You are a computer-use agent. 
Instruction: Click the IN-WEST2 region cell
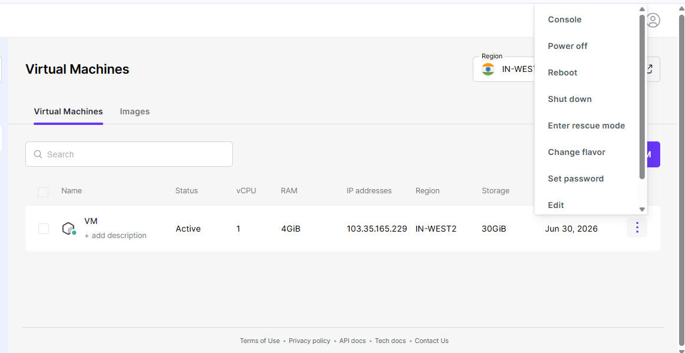[x=436, y=229]
